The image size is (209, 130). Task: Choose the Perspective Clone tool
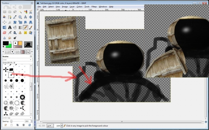click(x=31, y=33)
